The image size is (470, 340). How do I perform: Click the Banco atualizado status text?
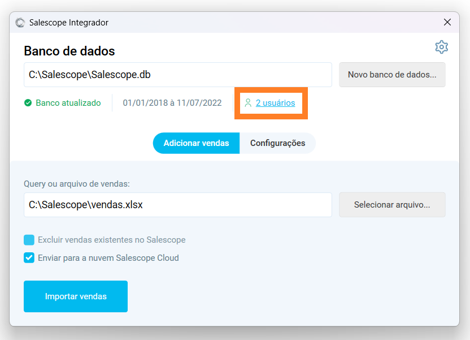[68, 103]
